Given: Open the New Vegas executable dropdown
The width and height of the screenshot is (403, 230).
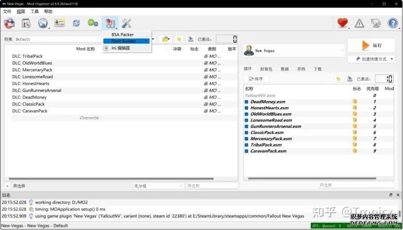Looking at the screenshot, I should [x=294, y=50].
